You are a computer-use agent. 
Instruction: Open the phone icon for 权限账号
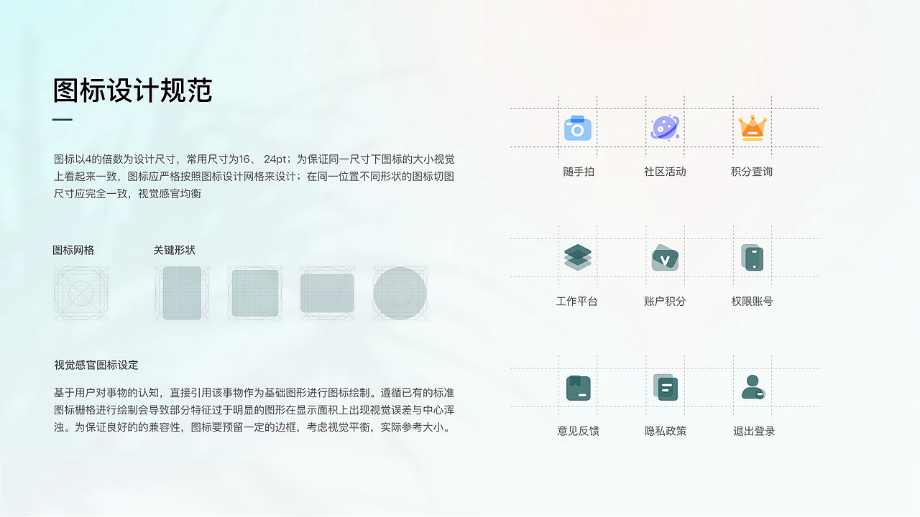(x=752, y=257)
